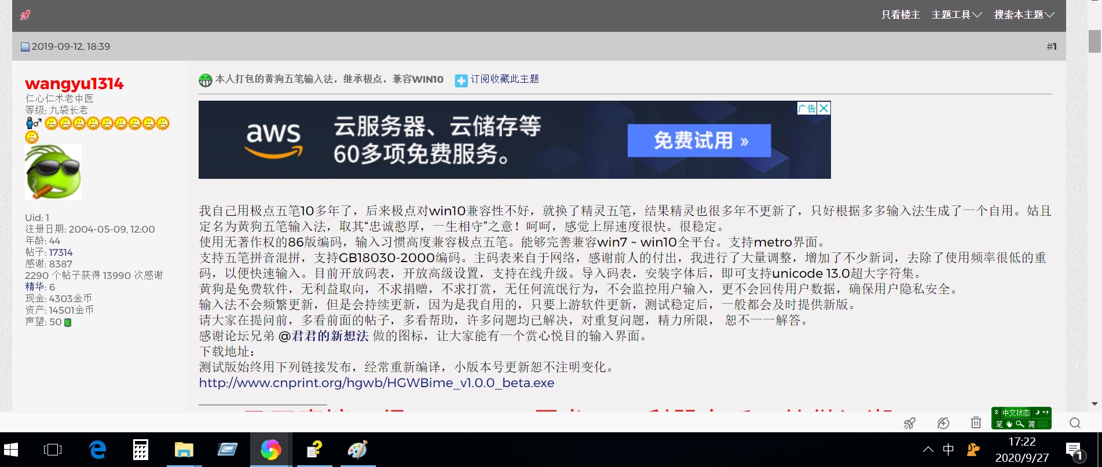Toggle 中文状态 on the green IME toolbar
The image size is (1102, 467).
tap(1016, 413)
